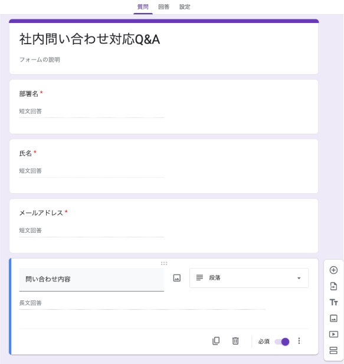The width and height of the screenshot is (344, 364).
Task: Click 短文回答 placeholder under 部署名
Action: point(31,111)
